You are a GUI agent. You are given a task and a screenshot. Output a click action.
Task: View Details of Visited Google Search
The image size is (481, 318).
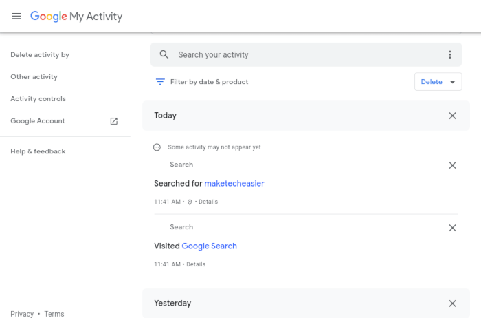pos(196,264)
